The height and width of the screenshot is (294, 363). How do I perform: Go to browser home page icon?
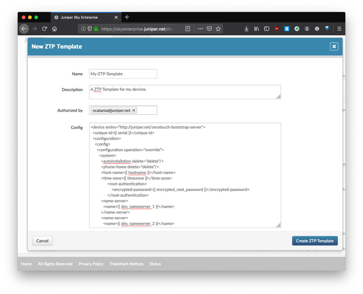coord(54,29)
